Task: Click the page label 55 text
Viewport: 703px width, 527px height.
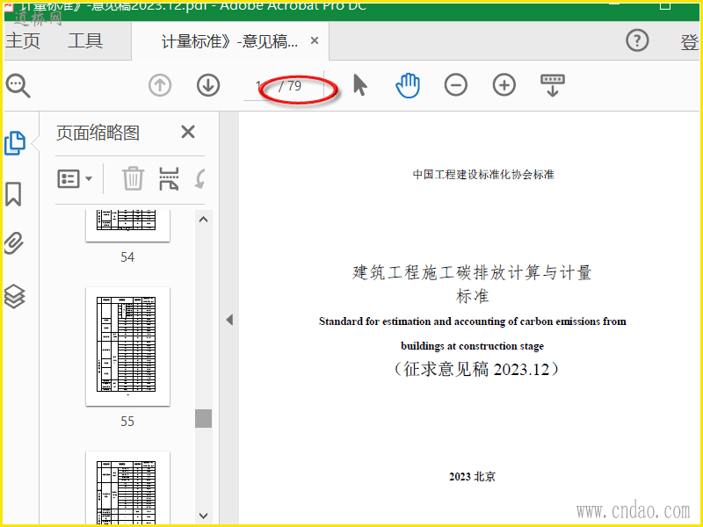Action: tap(127, 422)
